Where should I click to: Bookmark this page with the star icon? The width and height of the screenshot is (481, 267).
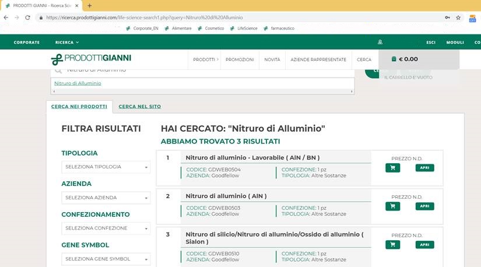click(x=458, y=17)
